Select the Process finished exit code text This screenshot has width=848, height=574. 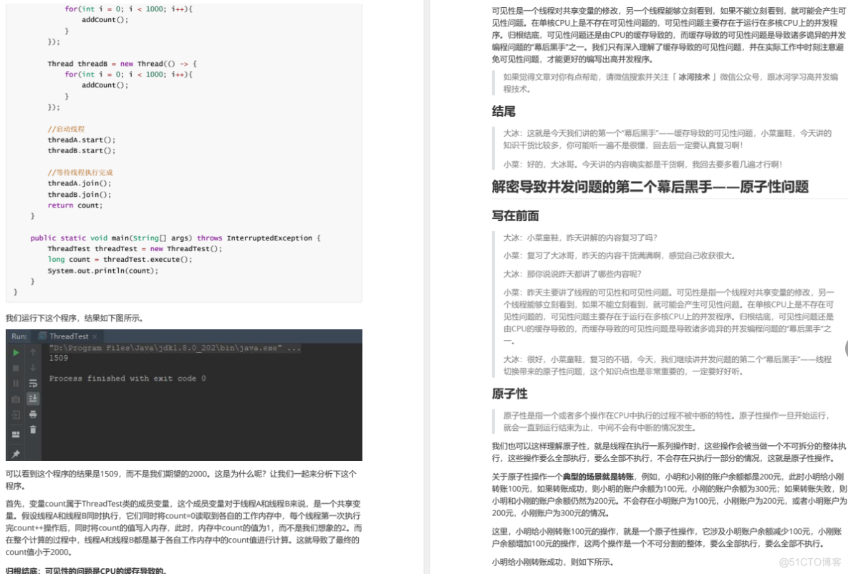click(126, 378)
